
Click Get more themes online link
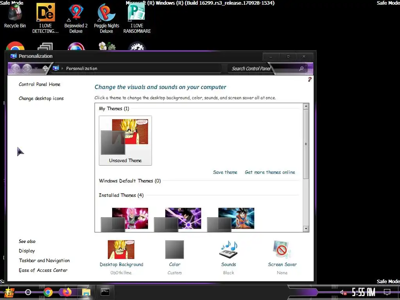(x=270, y=172)
